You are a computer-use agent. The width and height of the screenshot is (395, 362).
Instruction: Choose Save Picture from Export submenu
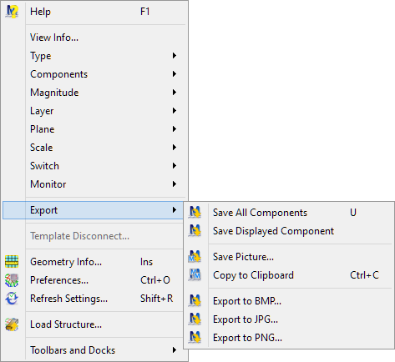(x=289, y=257)
